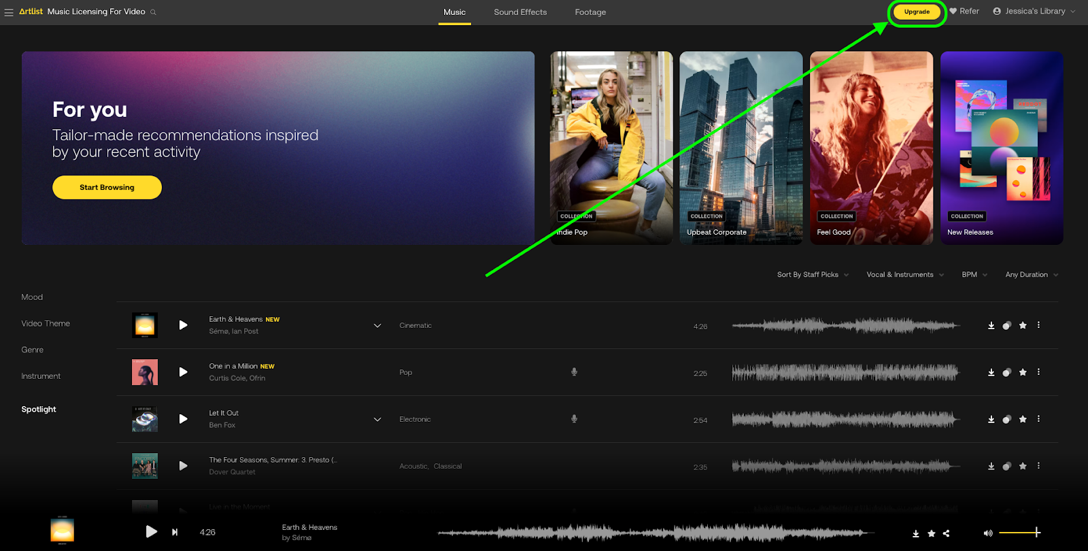Download the One in a Million track
Screen dimensions: 1088x551
[991, 373]
